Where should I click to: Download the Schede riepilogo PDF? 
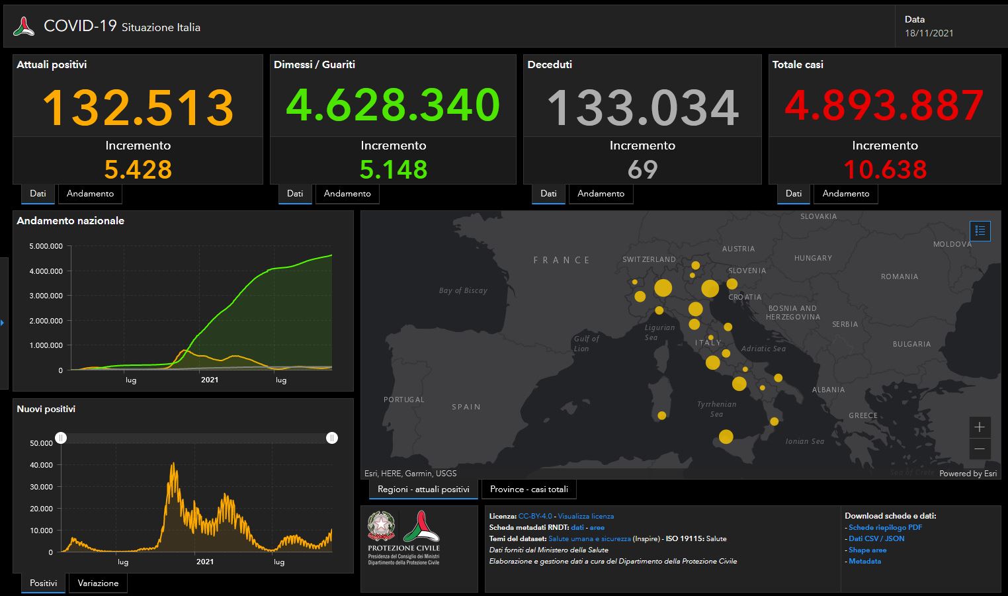click(x=885, y=527)
